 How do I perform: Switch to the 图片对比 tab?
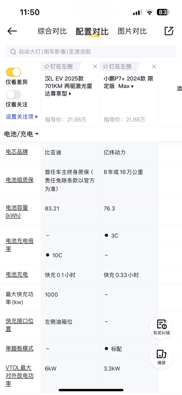[x=132, y=31]
